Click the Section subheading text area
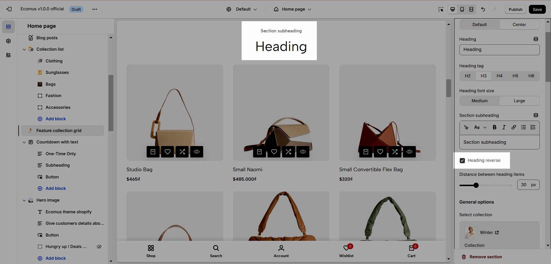 499,142
